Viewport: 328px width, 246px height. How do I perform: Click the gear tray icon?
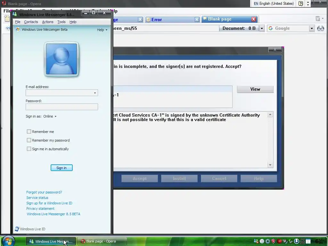(x=267, y=241)
